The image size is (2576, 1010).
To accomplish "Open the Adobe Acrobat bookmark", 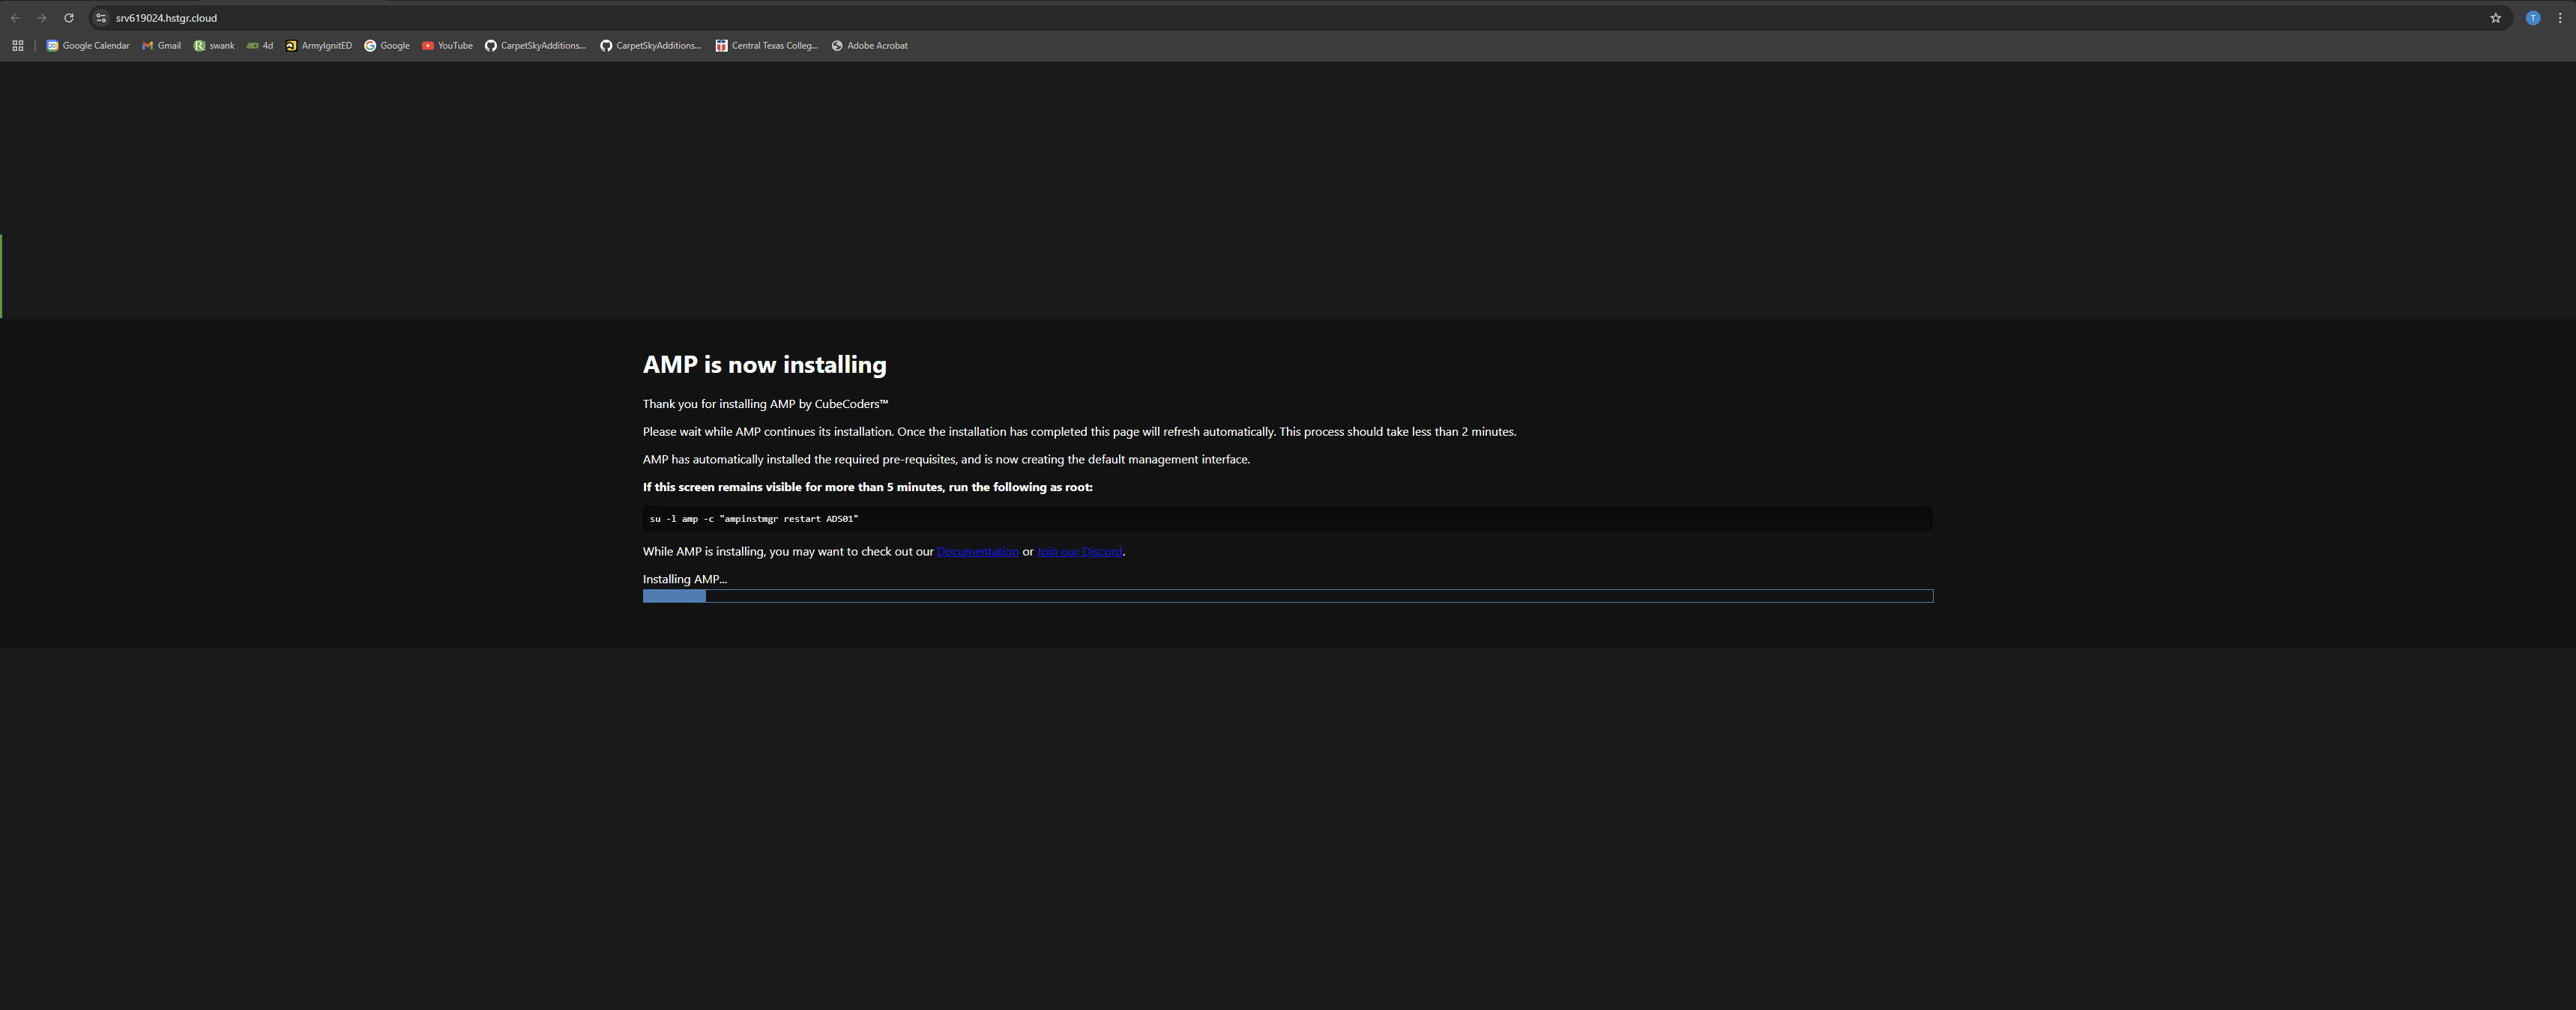I will click(870, 46).
